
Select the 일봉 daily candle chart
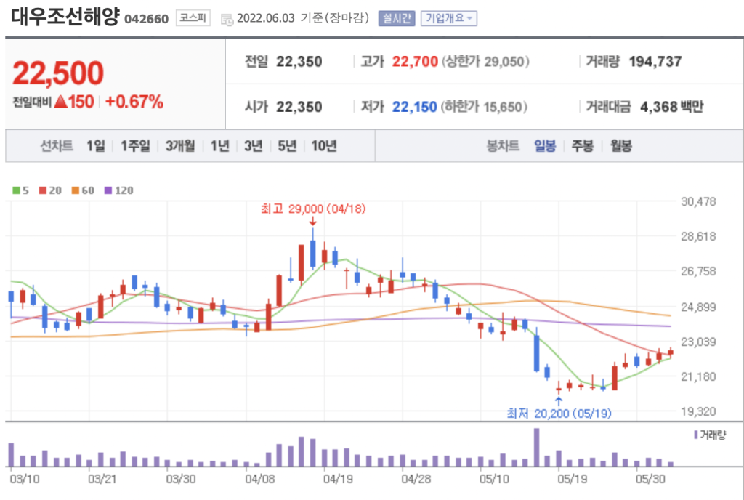point(545,146)
